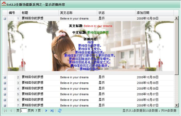Expand row 7 details

coord(5,105)
